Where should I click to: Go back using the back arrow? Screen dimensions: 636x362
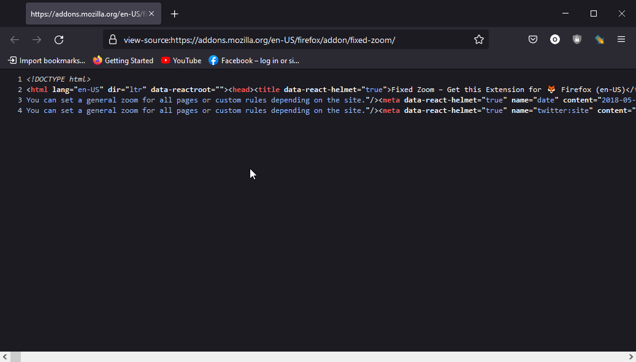(15, 40)
